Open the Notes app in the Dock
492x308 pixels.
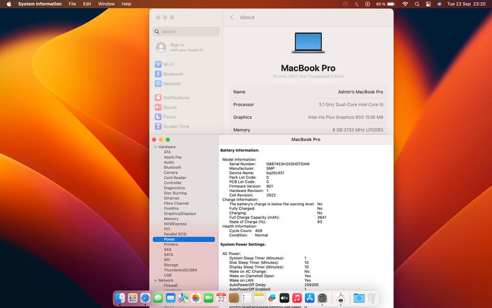259,298
